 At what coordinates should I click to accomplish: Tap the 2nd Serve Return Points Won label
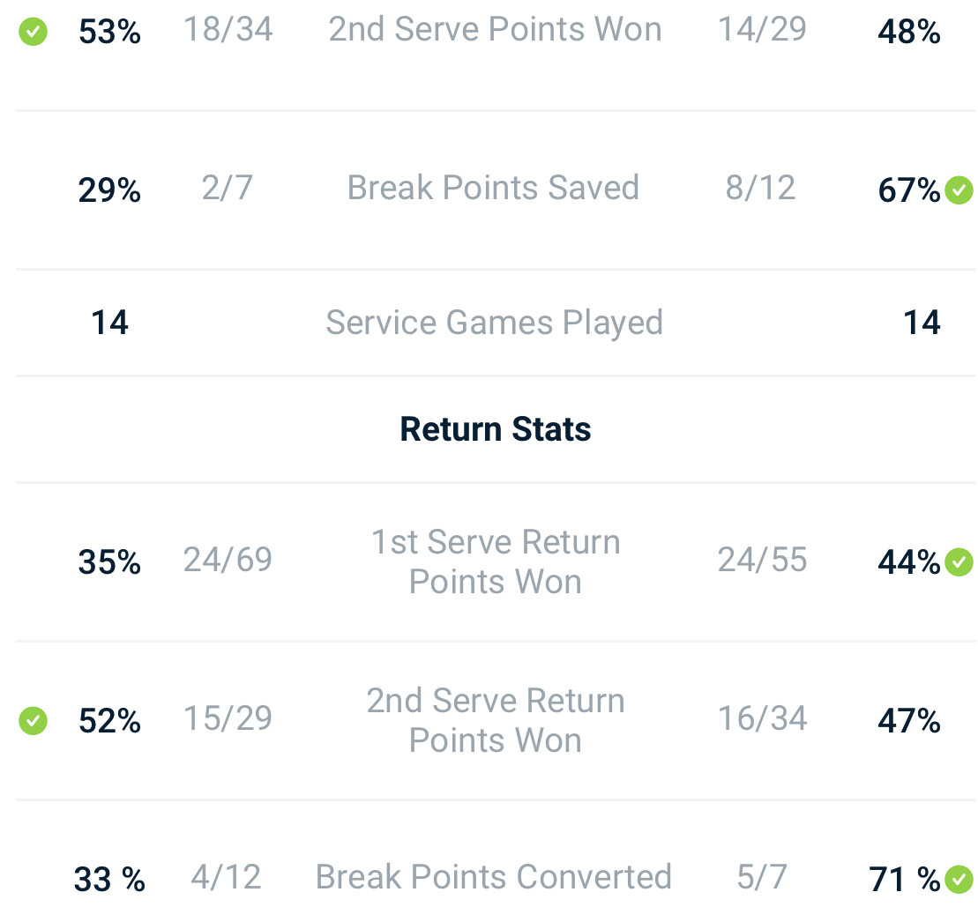click(496, 720)
